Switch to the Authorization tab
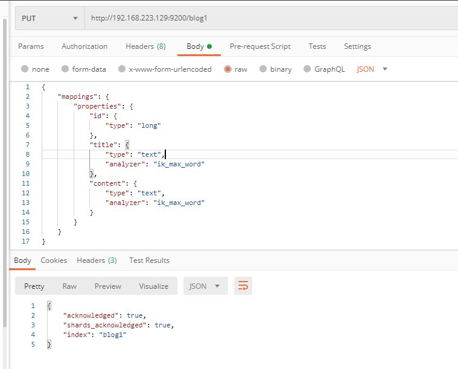This screenshot has width=458, height=369. click(x=84, y=46)
